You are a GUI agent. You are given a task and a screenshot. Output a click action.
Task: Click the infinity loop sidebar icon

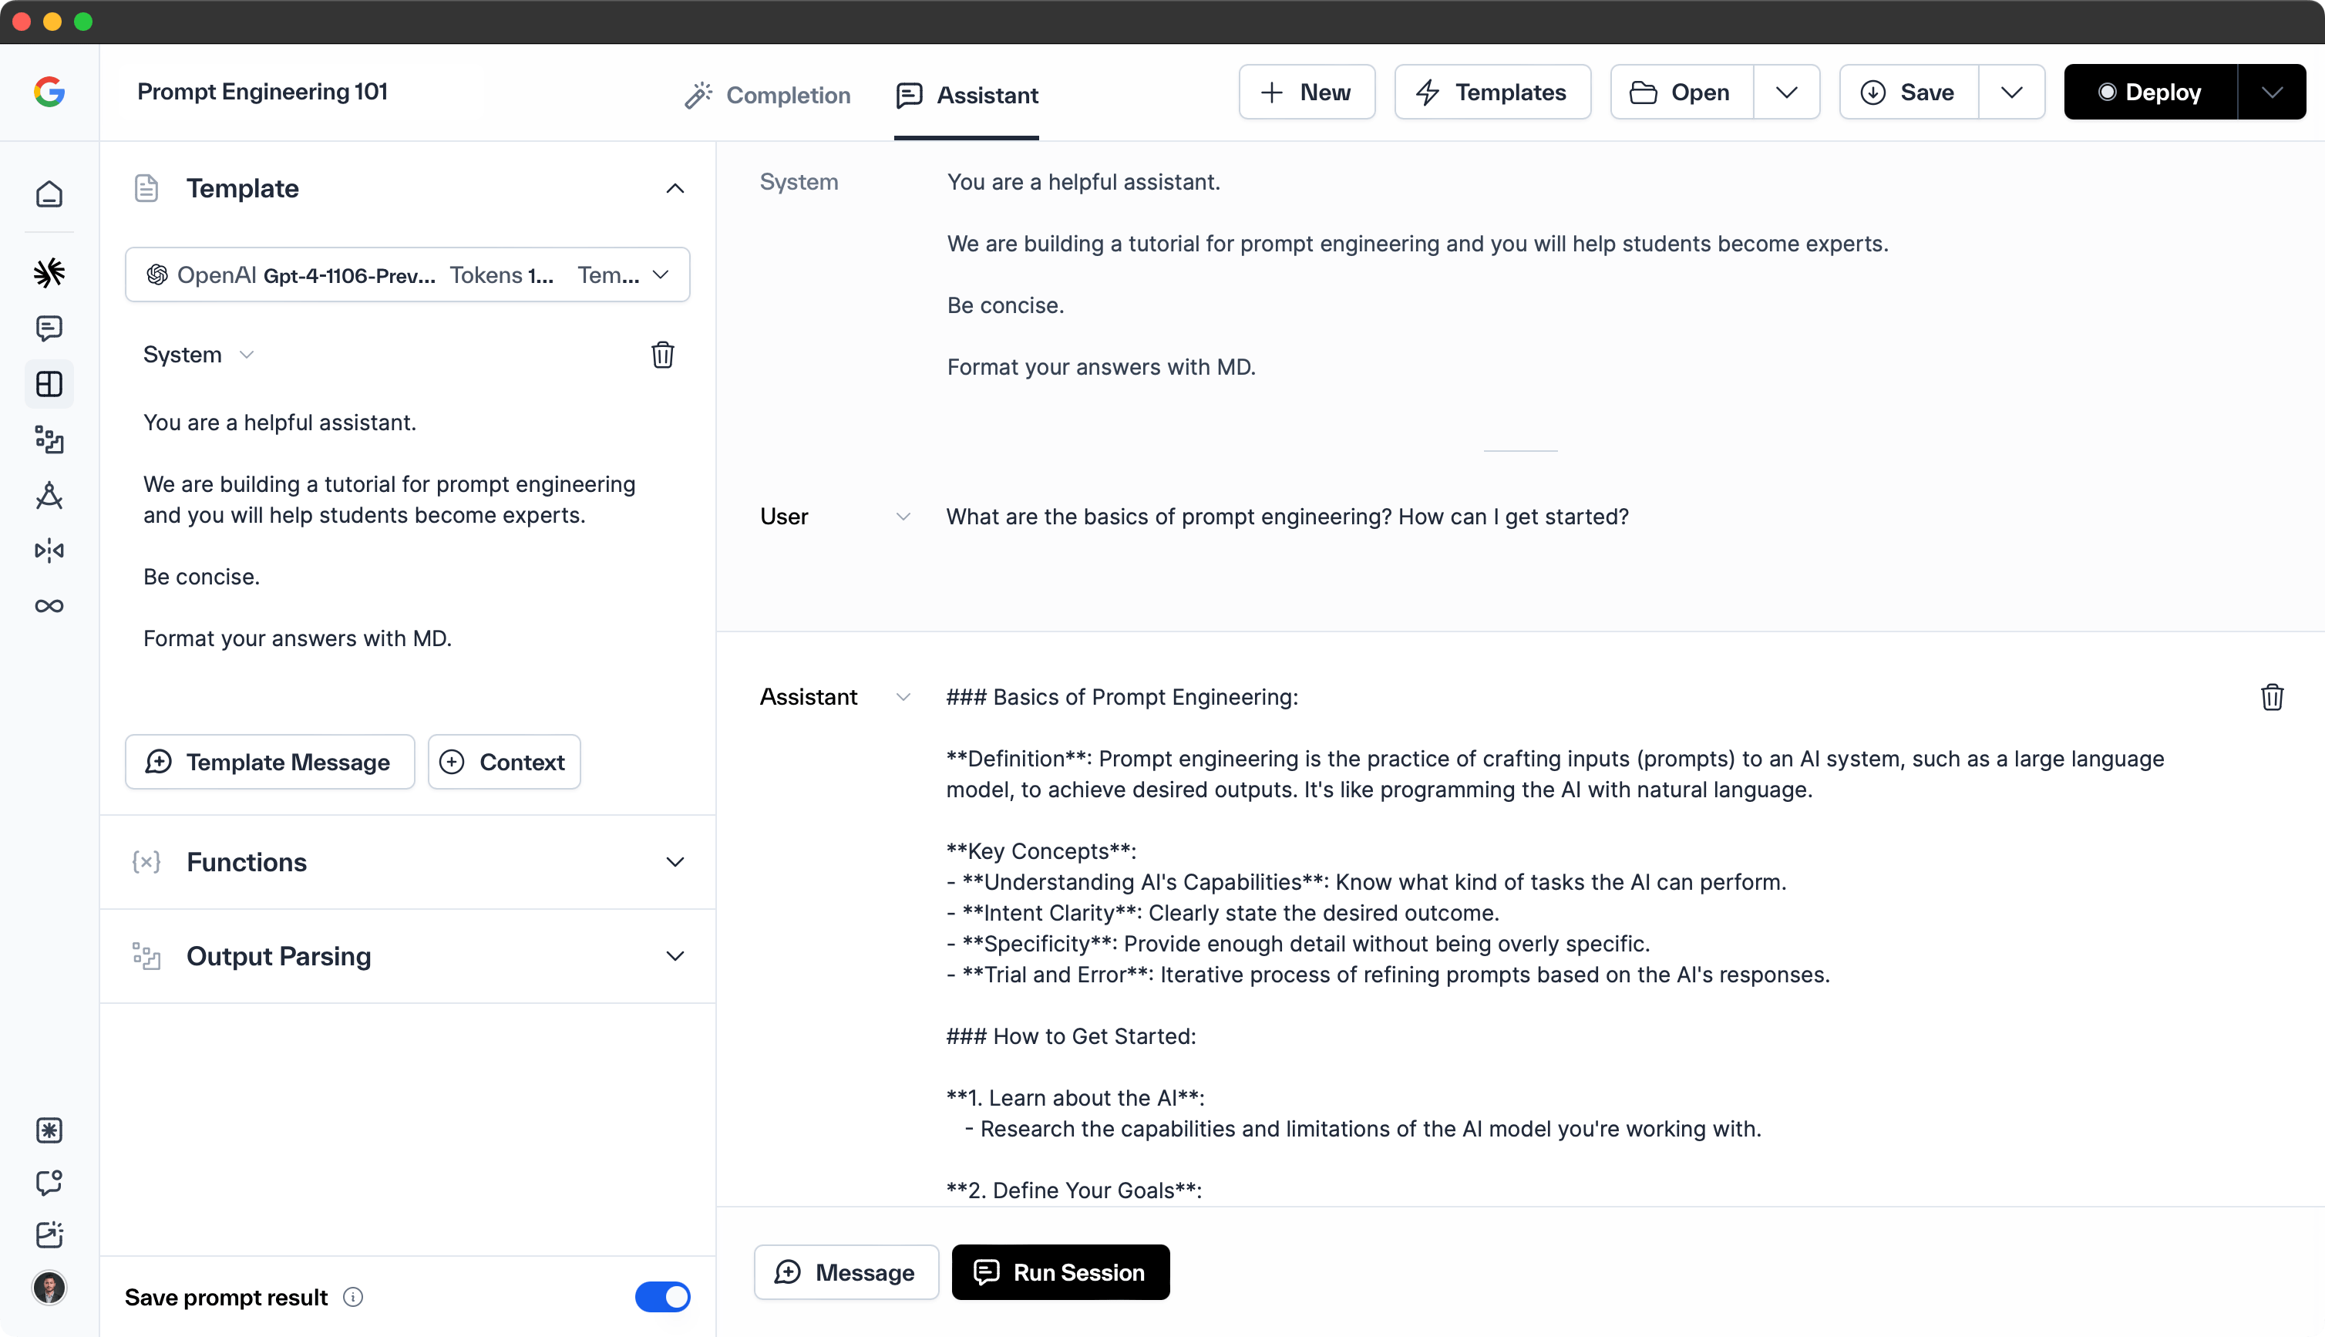[x=49, y=606]
